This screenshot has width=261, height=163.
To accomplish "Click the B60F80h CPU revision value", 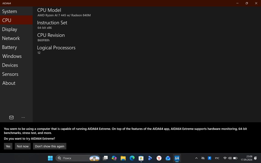I will coord(43,40).
